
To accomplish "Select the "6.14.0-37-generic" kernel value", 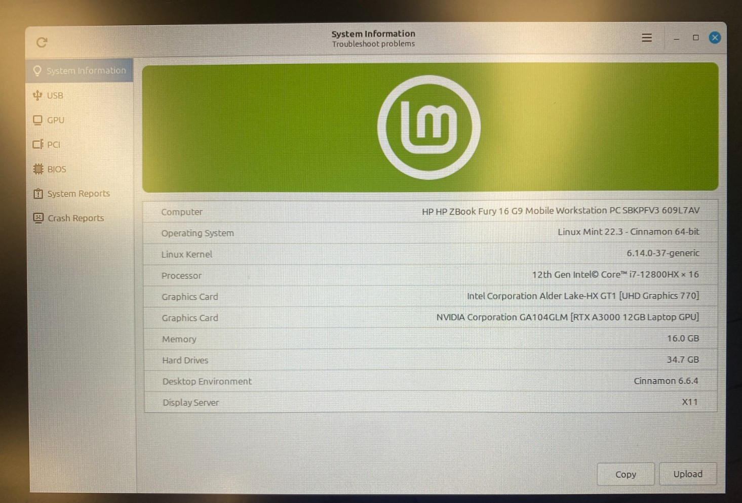I will coord(663,253).
